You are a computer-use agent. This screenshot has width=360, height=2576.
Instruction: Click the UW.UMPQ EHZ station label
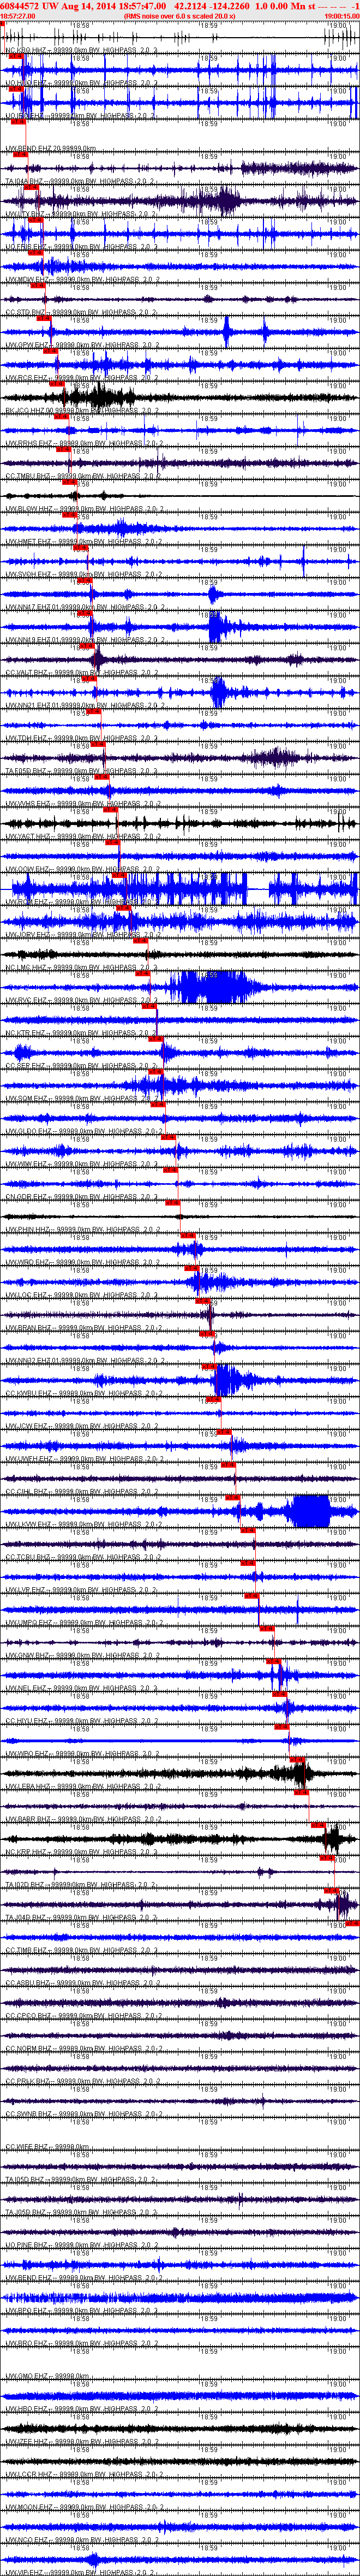(83, 1621)
